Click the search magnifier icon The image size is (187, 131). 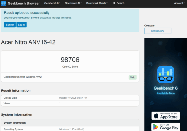114,3
